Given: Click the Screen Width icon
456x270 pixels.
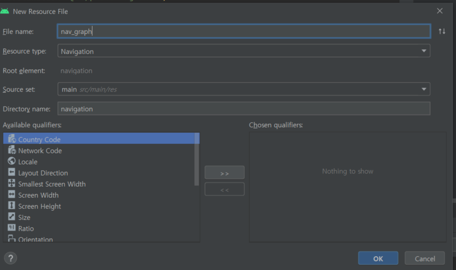Looking at the screenshot, I should [x=12, y=194].
